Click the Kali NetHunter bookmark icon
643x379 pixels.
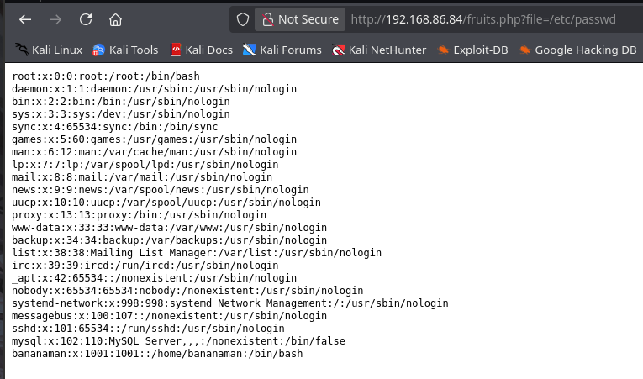[339, 50]
